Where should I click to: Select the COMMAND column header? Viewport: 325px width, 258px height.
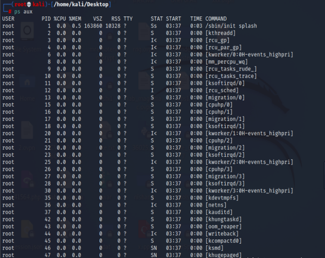point(216,19)
